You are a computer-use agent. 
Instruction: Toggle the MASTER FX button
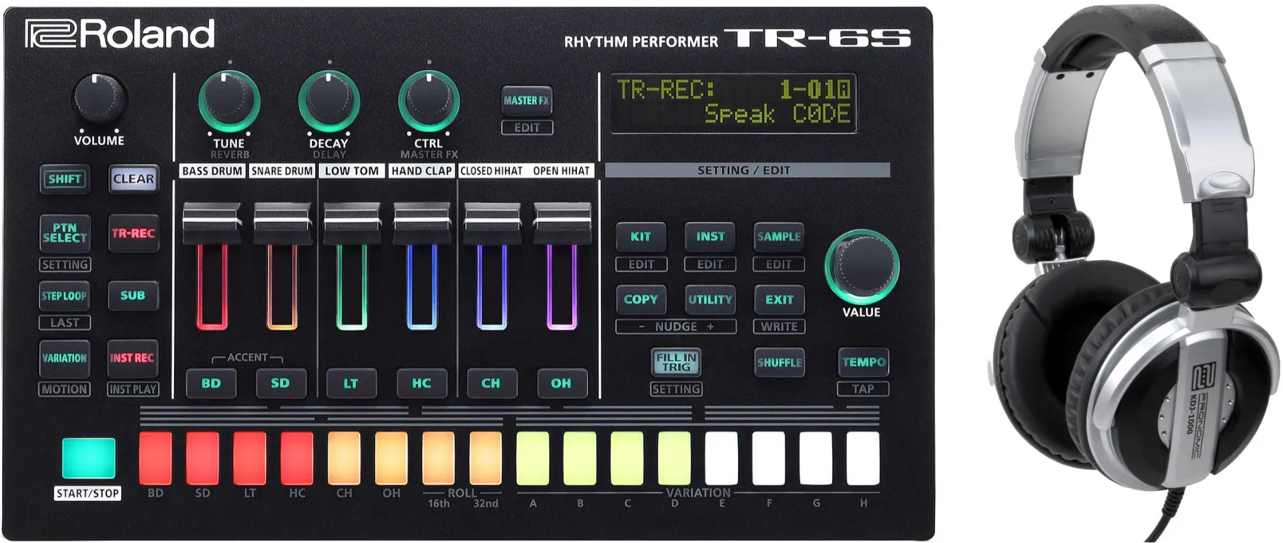[x=526, y=101]
